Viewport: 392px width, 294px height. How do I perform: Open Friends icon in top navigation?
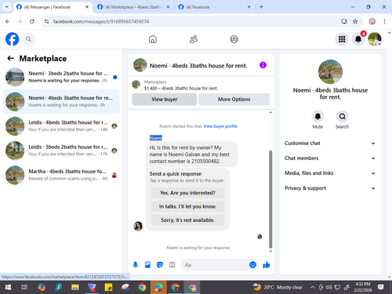[x=194, y=39]
